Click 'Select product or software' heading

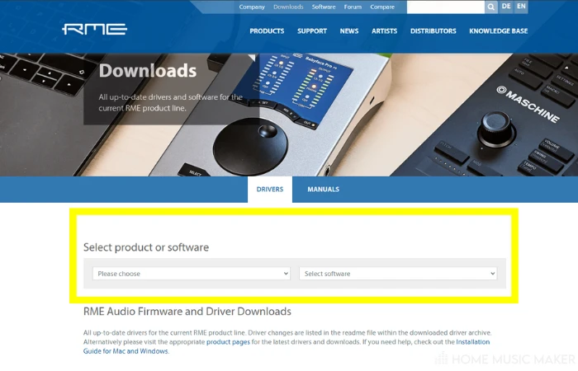pyautogui.click(x=146, y=247)
